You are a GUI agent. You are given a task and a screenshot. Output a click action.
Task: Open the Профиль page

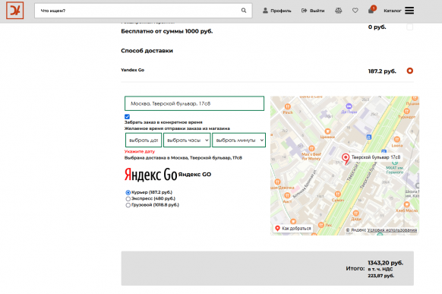click(x=276, y=11)
